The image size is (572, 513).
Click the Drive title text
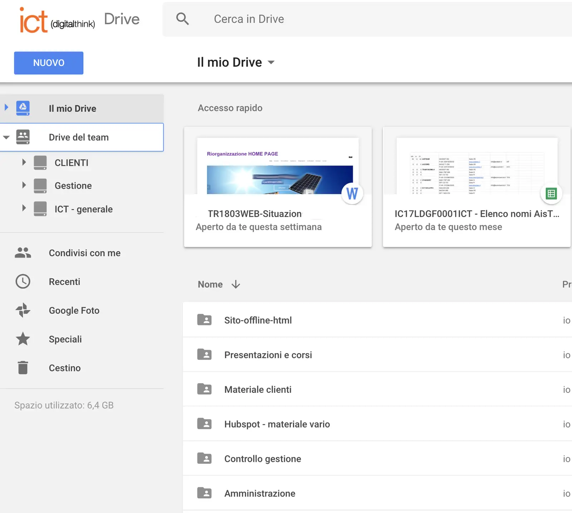point(122,19)
